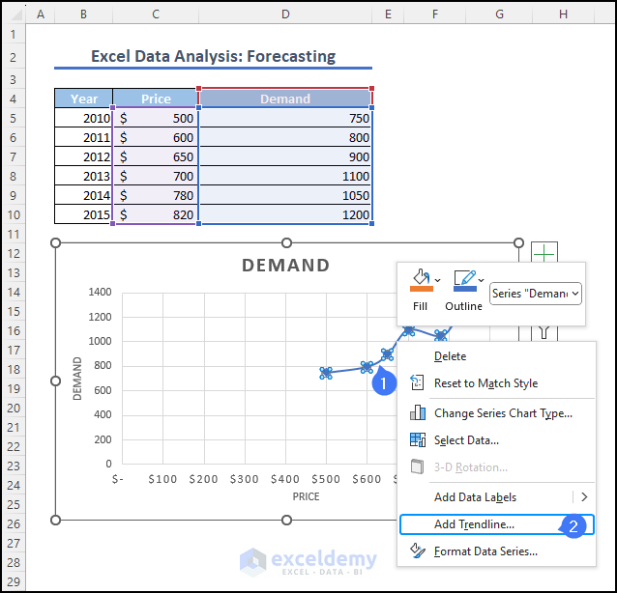The width and height of the screenshot is (617, 593).
Task: Click the row 5 header
Action: [x=13, y=118]
